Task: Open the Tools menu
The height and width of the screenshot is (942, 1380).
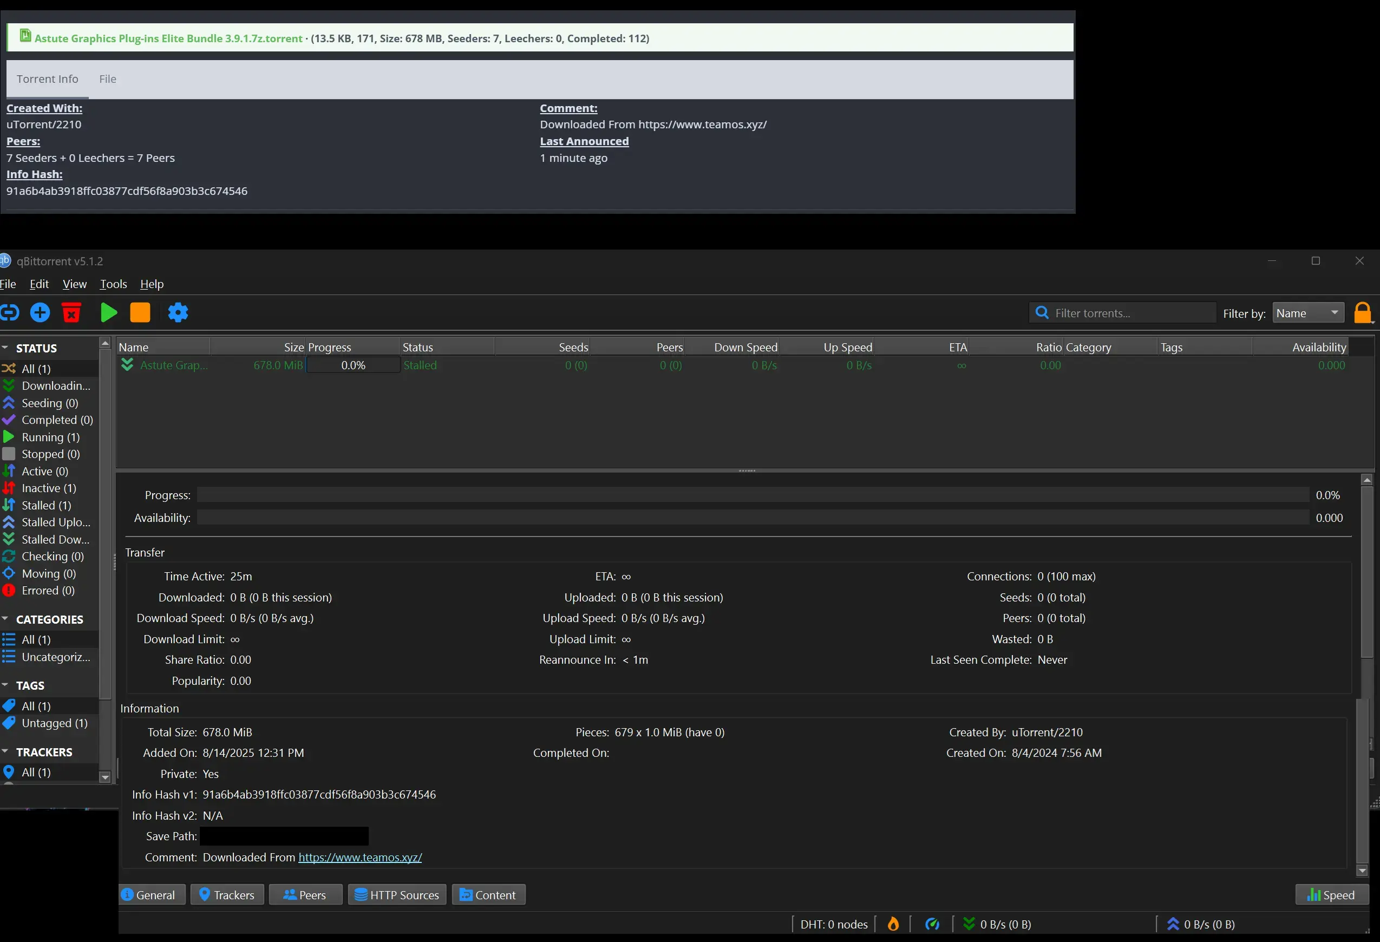Action: click(x=113, y=284)
